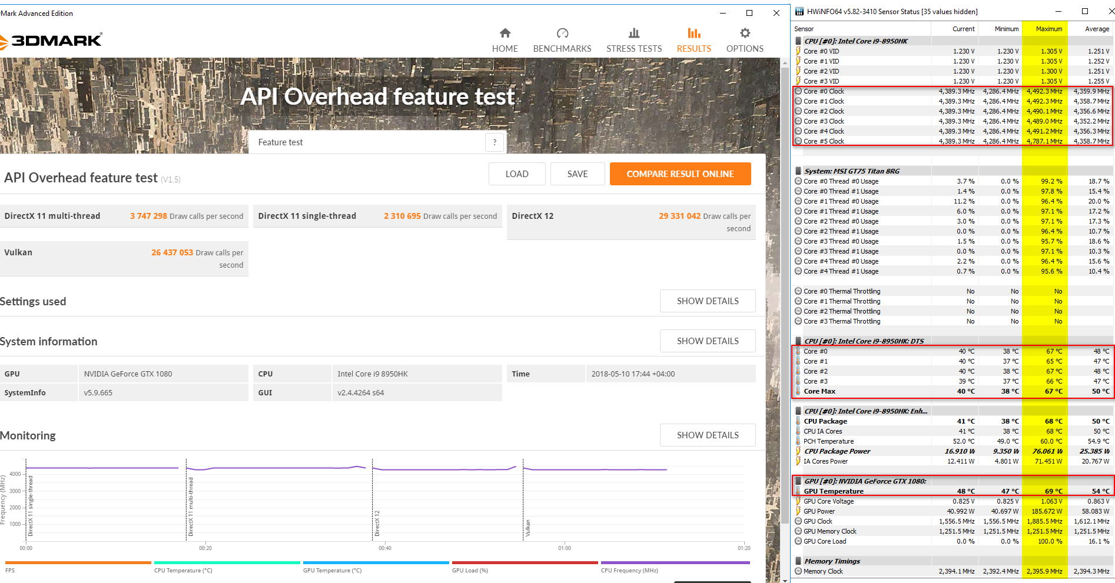Click lightning icon of CPU Package Power row
Viewport: 1115px width, 583px height.
coord(798,451)
